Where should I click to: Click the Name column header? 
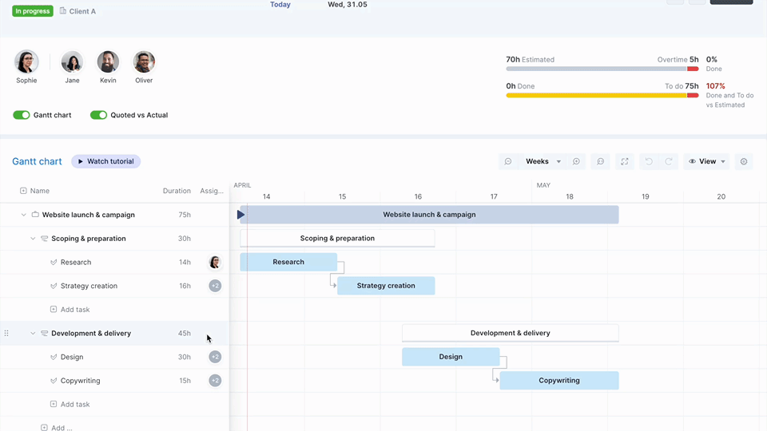tap(40, 191)
